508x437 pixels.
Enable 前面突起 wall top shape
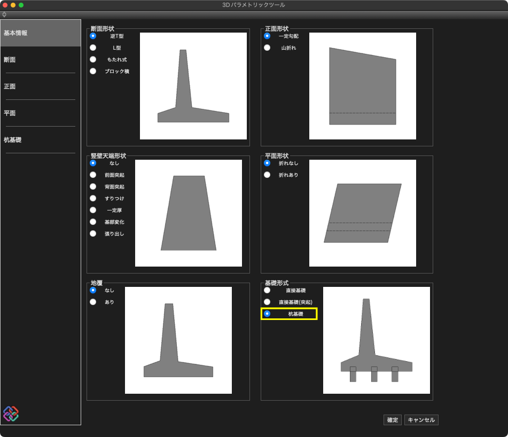pos(93,175)
